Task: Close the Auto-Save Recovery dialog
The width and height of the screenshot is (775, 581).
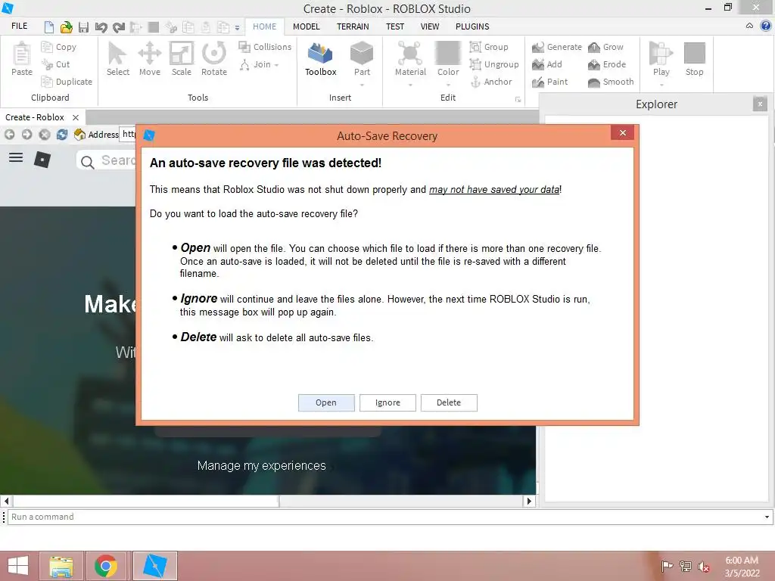Action: (622, 133)
